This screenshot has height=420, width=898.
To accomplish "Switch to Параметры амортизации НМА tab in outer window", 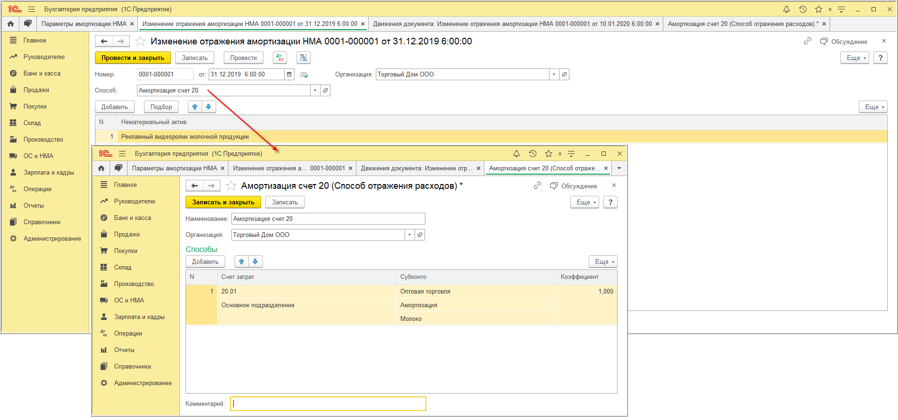I will [x=84, y=24].
